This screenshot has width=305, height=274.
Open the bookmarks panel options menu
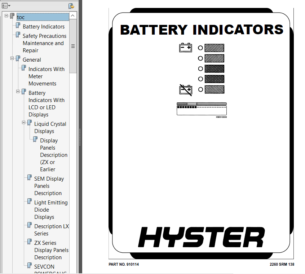pyautogui.click(x=6, y=6)
